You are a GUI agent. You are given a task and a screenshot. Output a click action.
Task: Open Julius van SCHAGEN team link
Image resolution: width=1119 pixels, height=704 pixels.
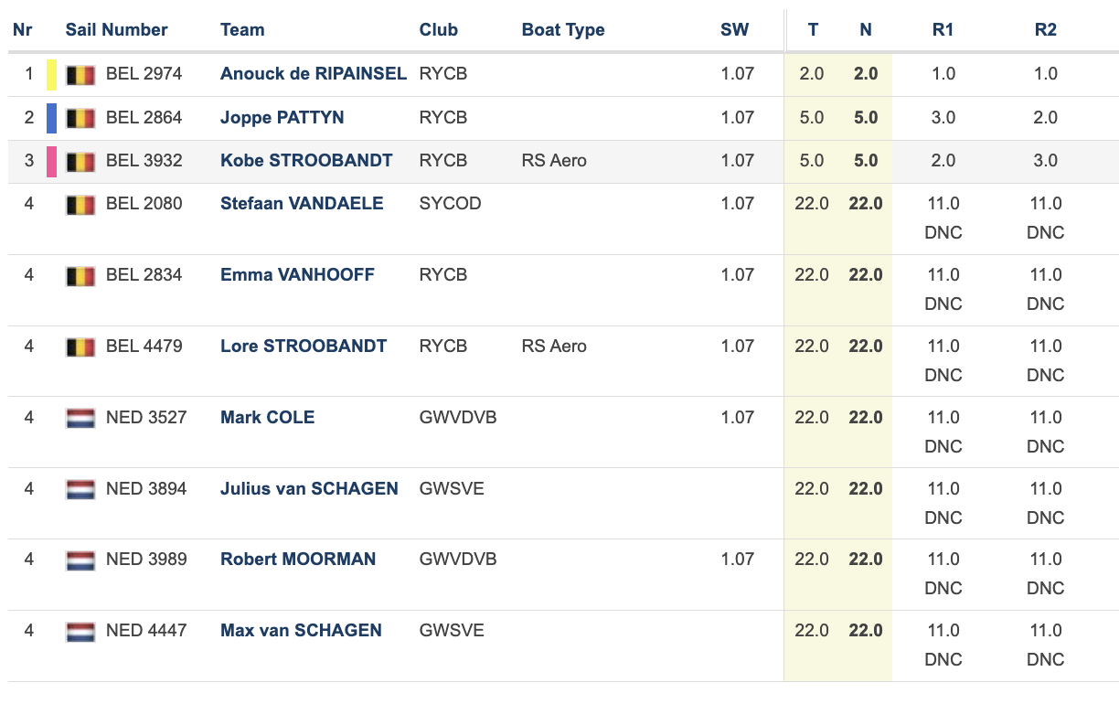(309, 488)
